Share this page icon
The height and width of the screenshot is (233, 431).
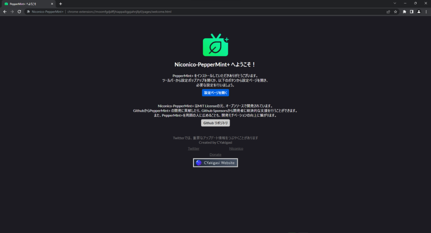[388, 12]
